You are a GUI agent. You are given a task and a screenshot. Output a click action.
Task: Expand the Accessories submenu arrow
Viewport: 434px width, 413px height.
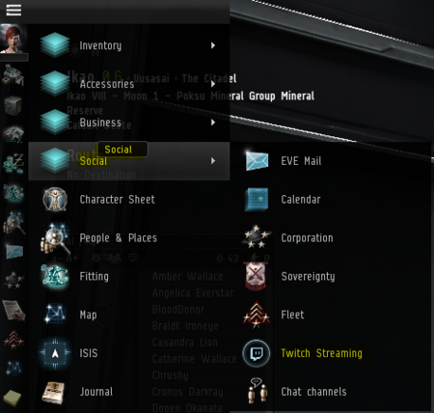tap(213, 84)
